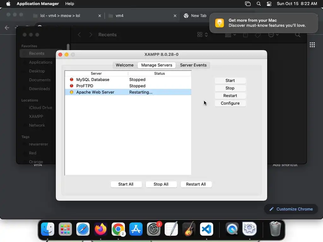Open Finder from the Dock
This screenshot has width=323, height=242.
click(x=48, y=229)
